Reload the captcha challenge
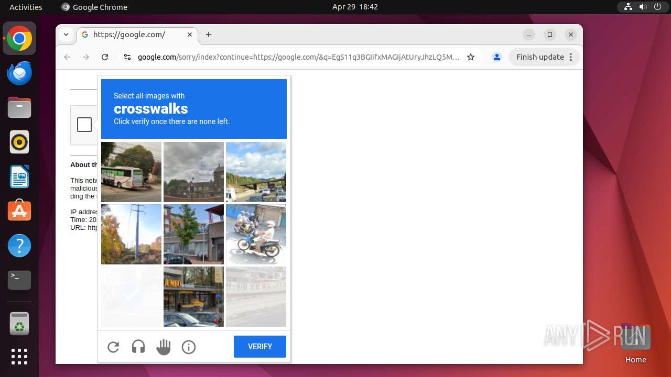 (x=113, y=347)
